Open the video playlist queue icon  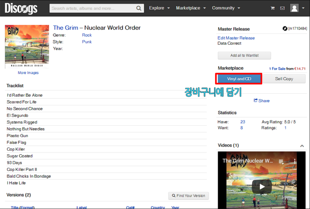pos(281,162)
